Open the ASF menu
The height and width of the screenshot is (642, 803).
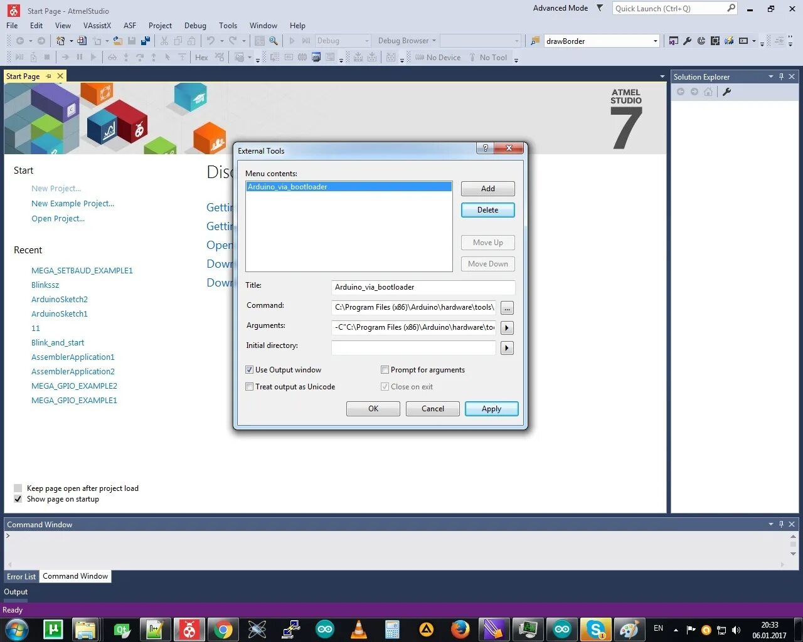pos(130,26)
